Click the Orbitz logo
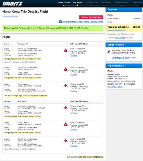 pos(13,4)
